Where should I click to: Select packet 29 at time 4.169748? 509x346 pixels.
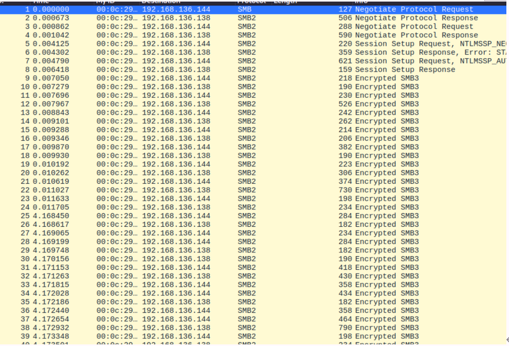pos(253,250)
